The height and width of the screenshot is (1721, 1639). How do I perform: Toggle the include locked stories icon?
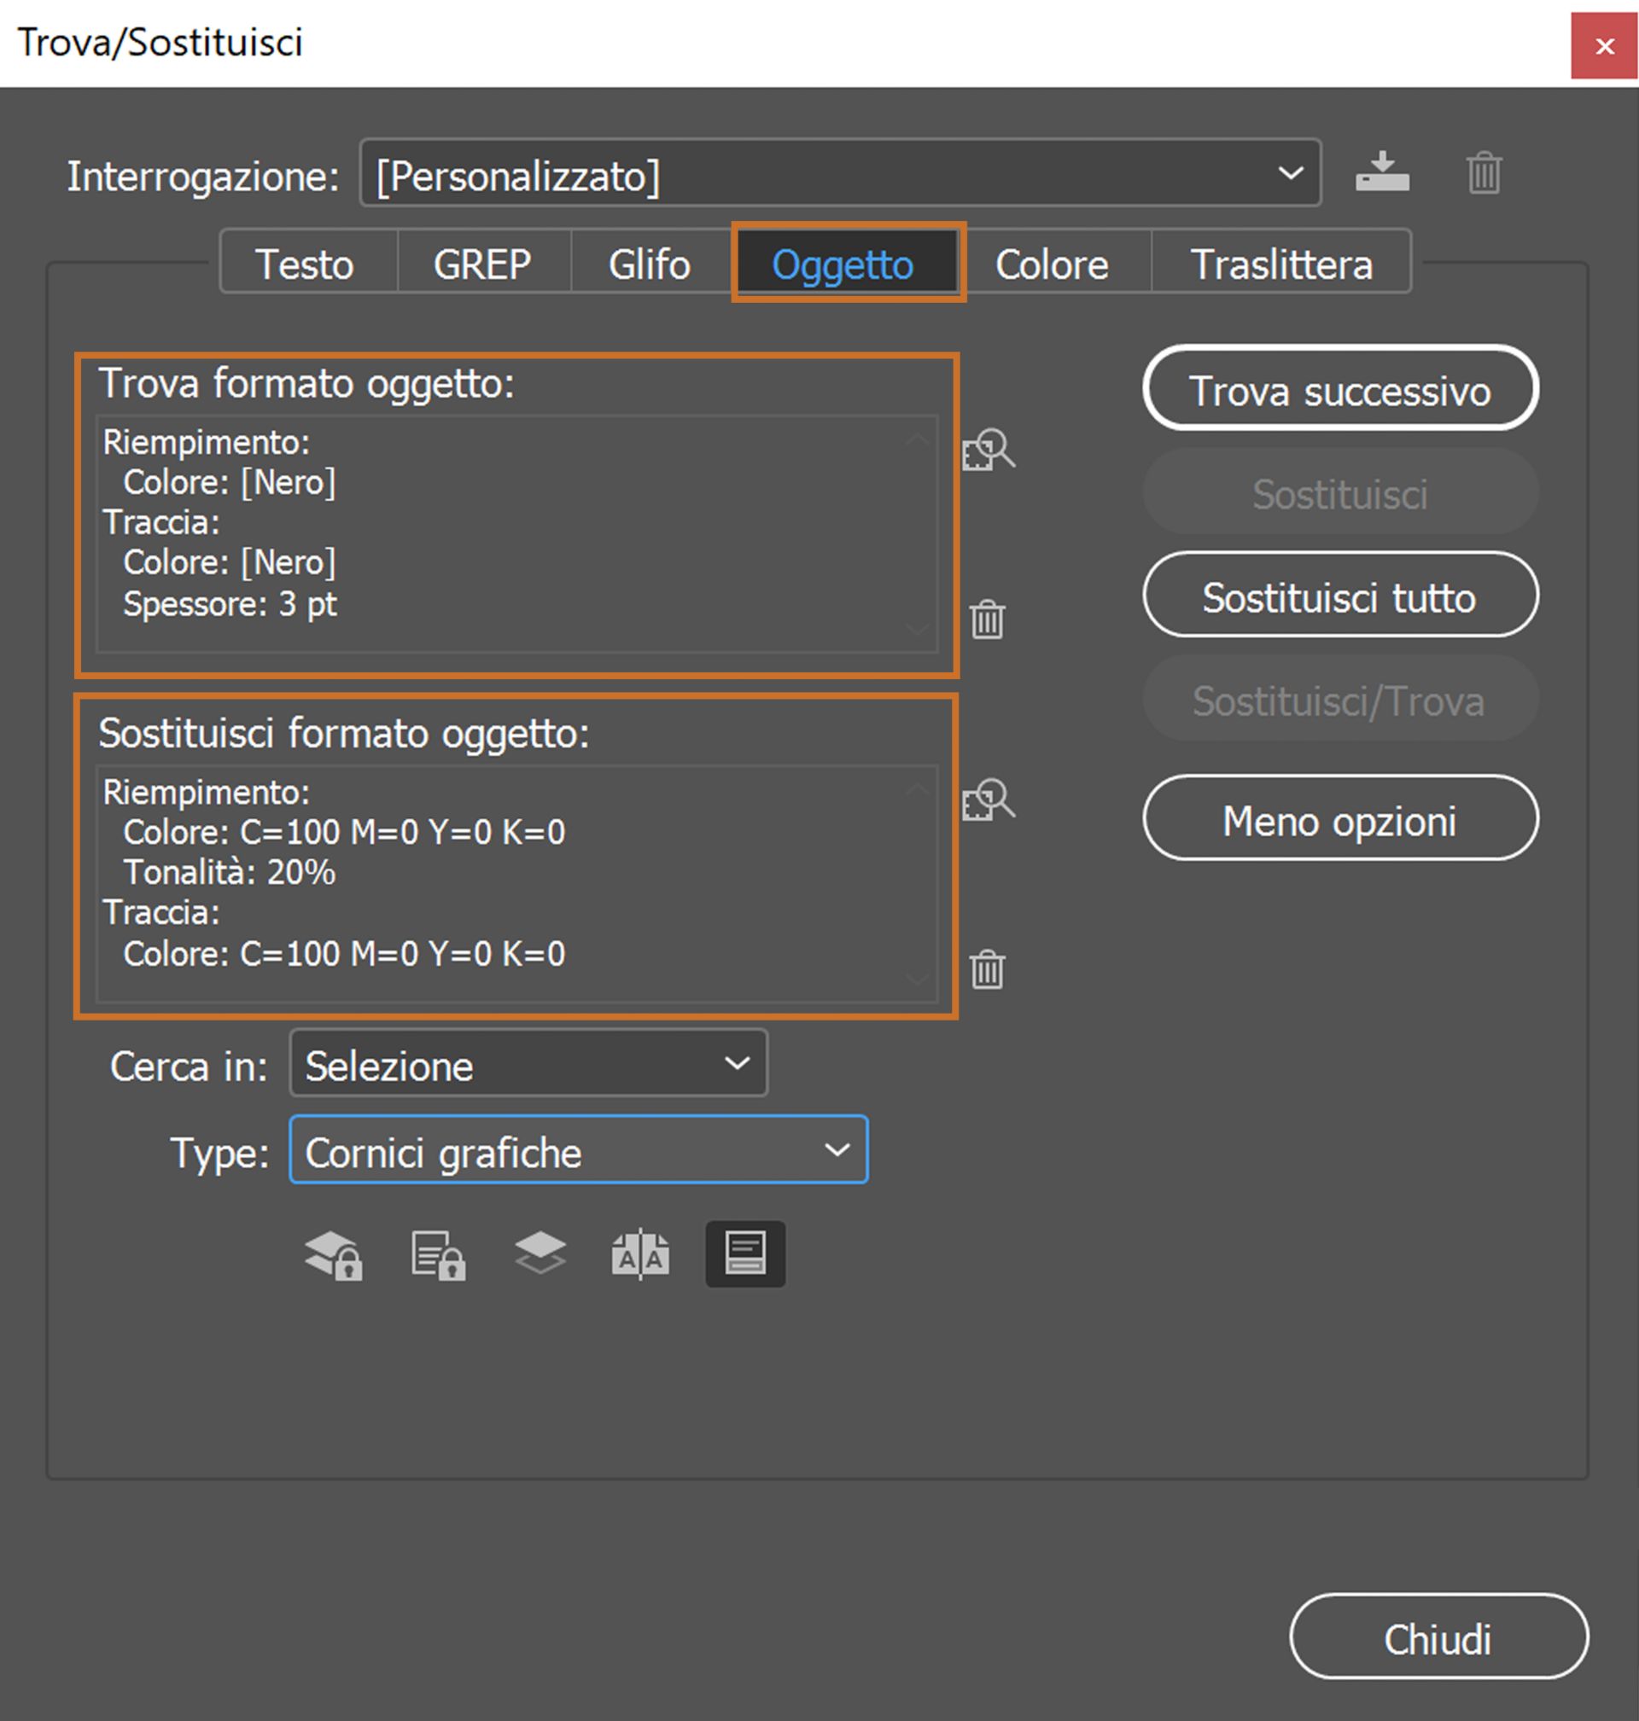point(438,1255)
